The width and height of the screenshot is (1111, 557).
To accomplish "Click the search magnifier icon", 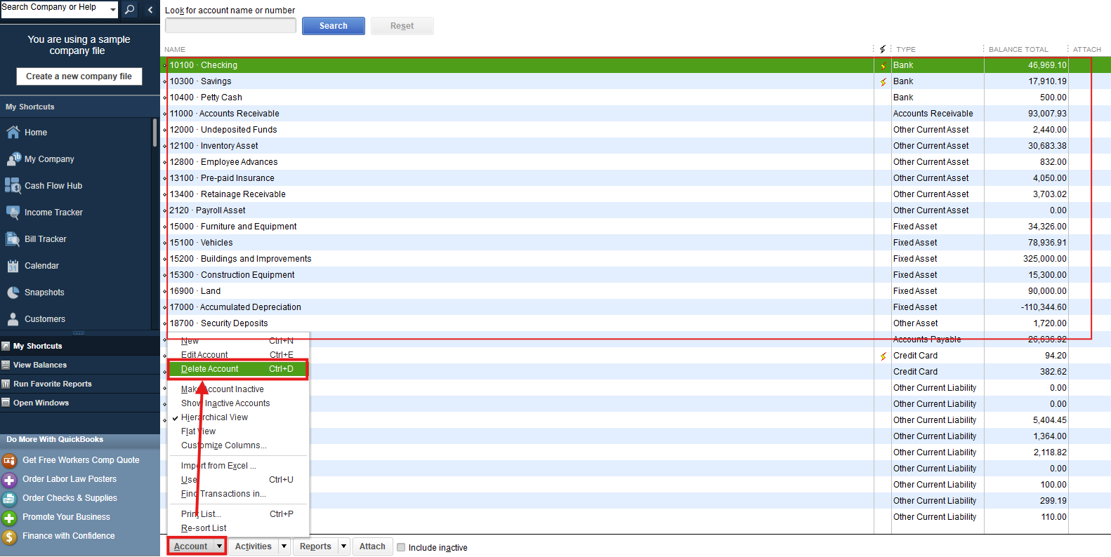I will click(130, 9).
